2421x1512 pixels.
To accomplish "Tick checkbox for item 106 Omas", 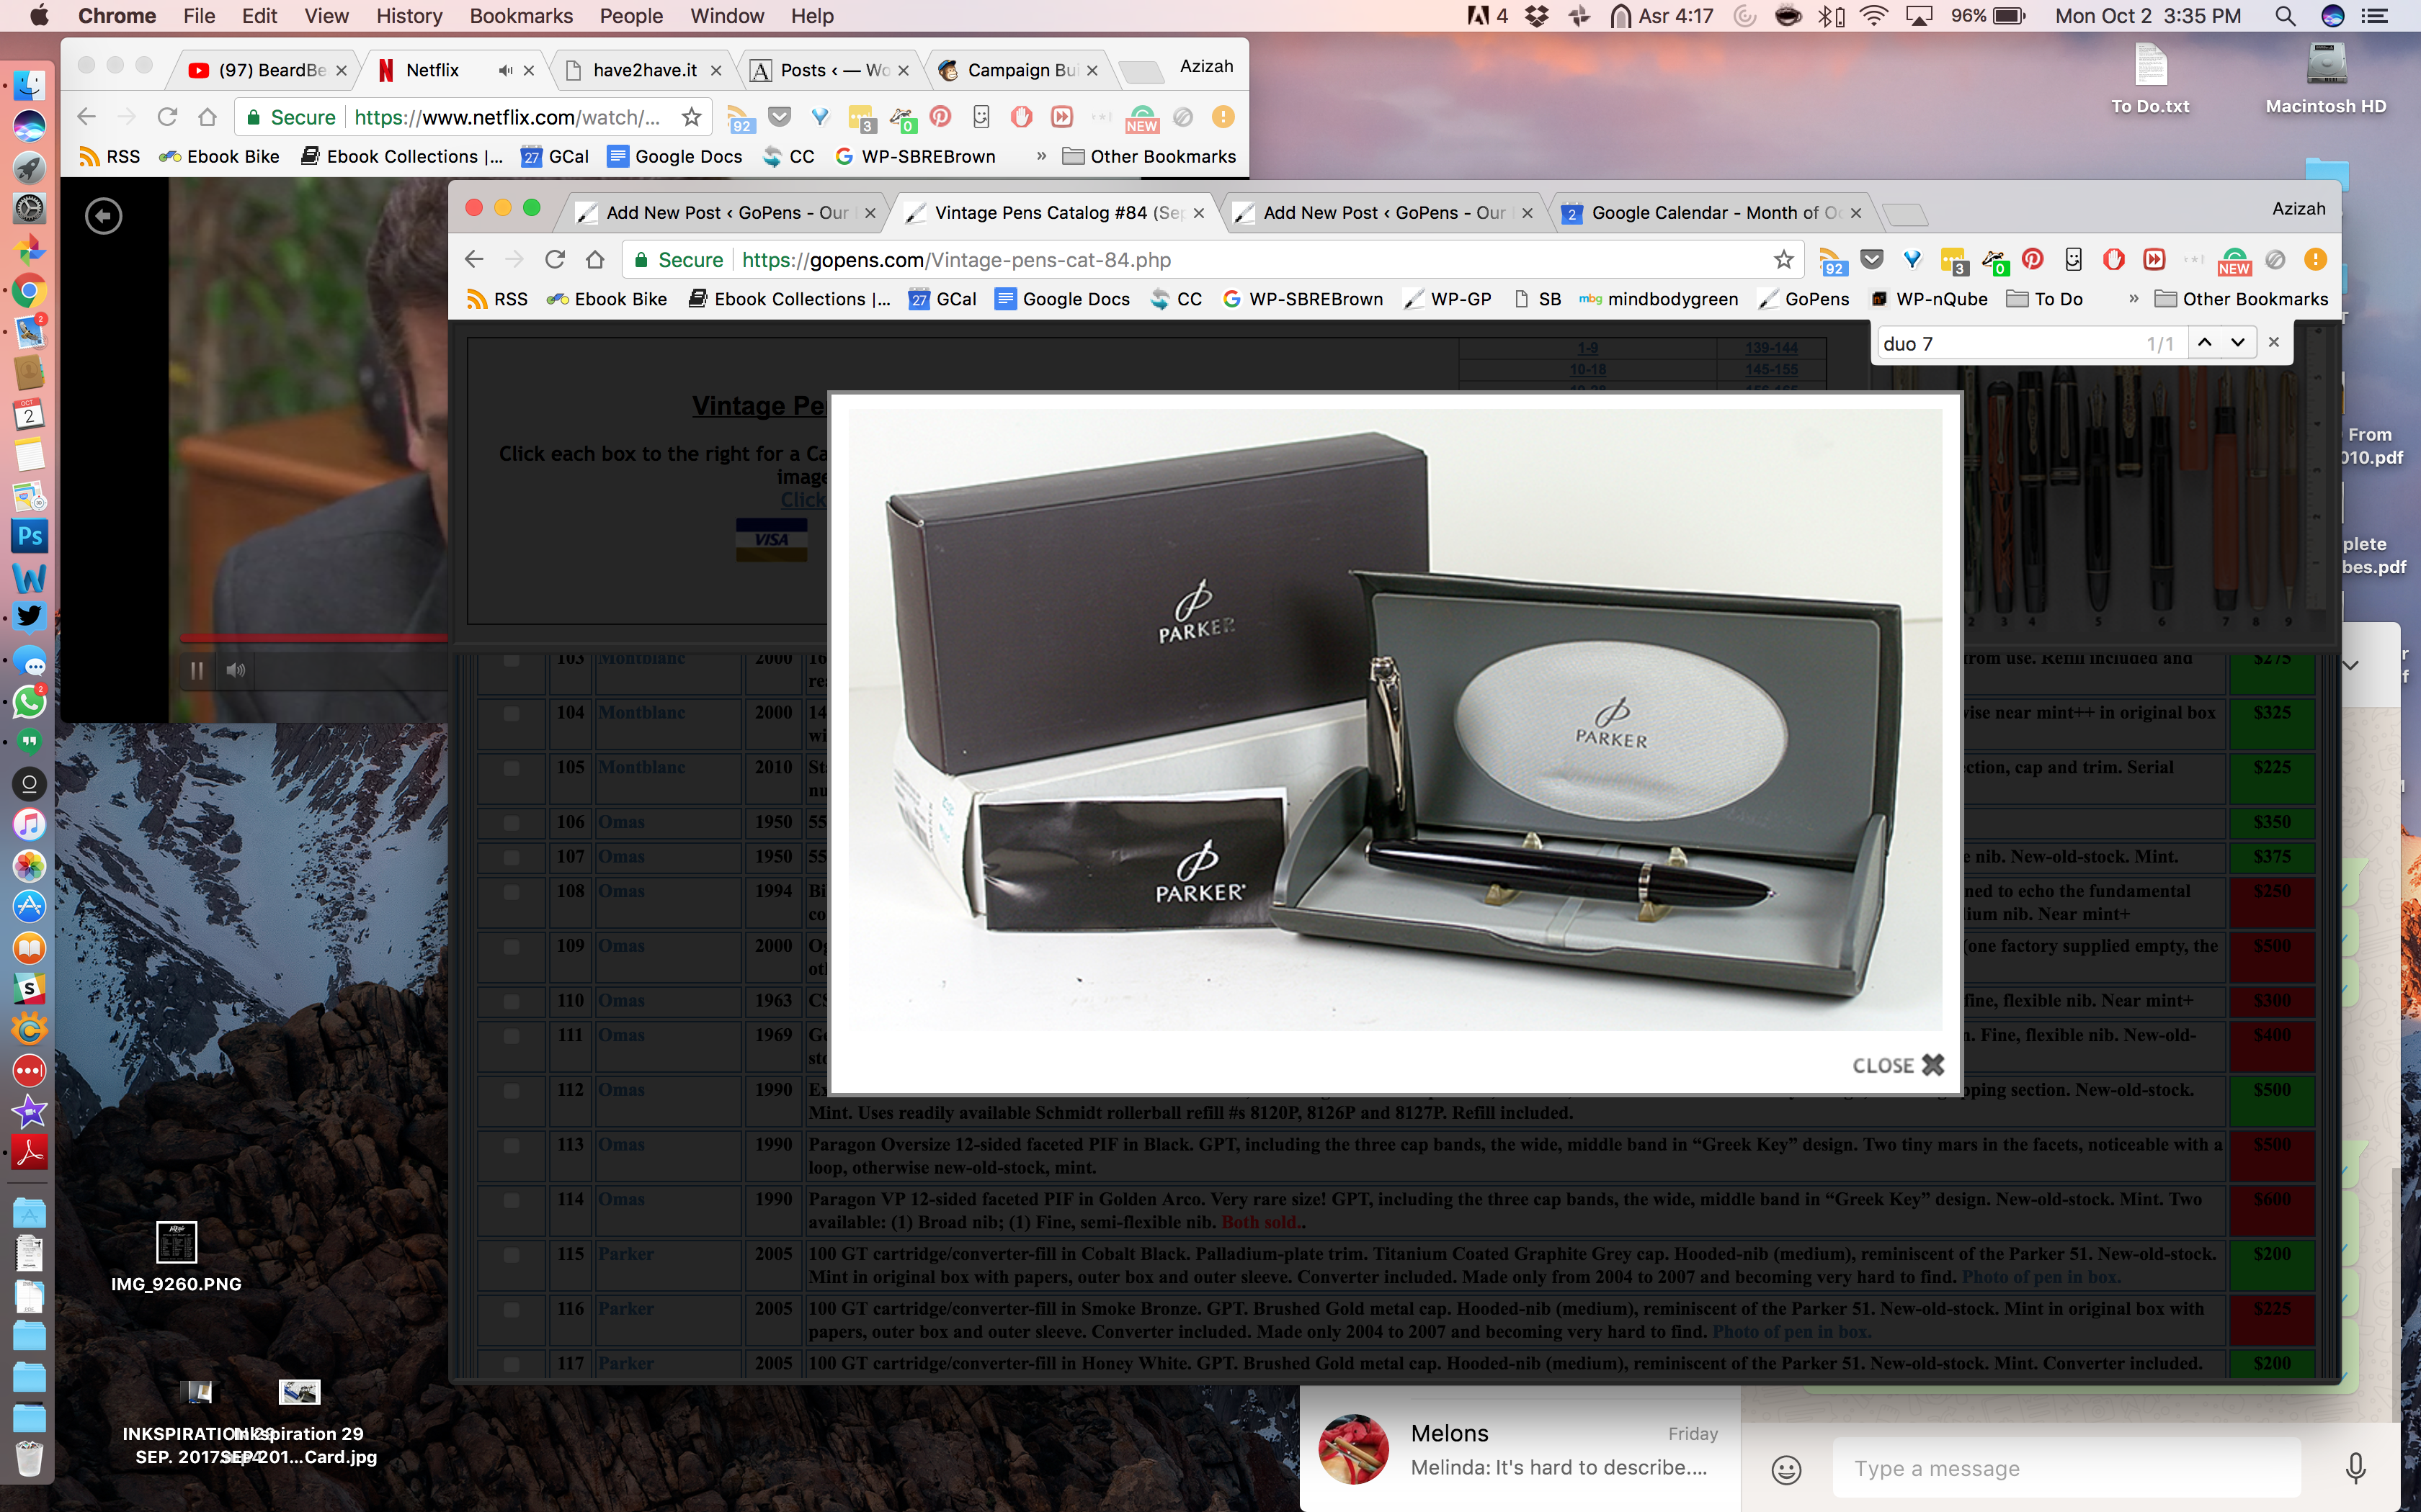I will pyautogui.click(x=511, y=823).
